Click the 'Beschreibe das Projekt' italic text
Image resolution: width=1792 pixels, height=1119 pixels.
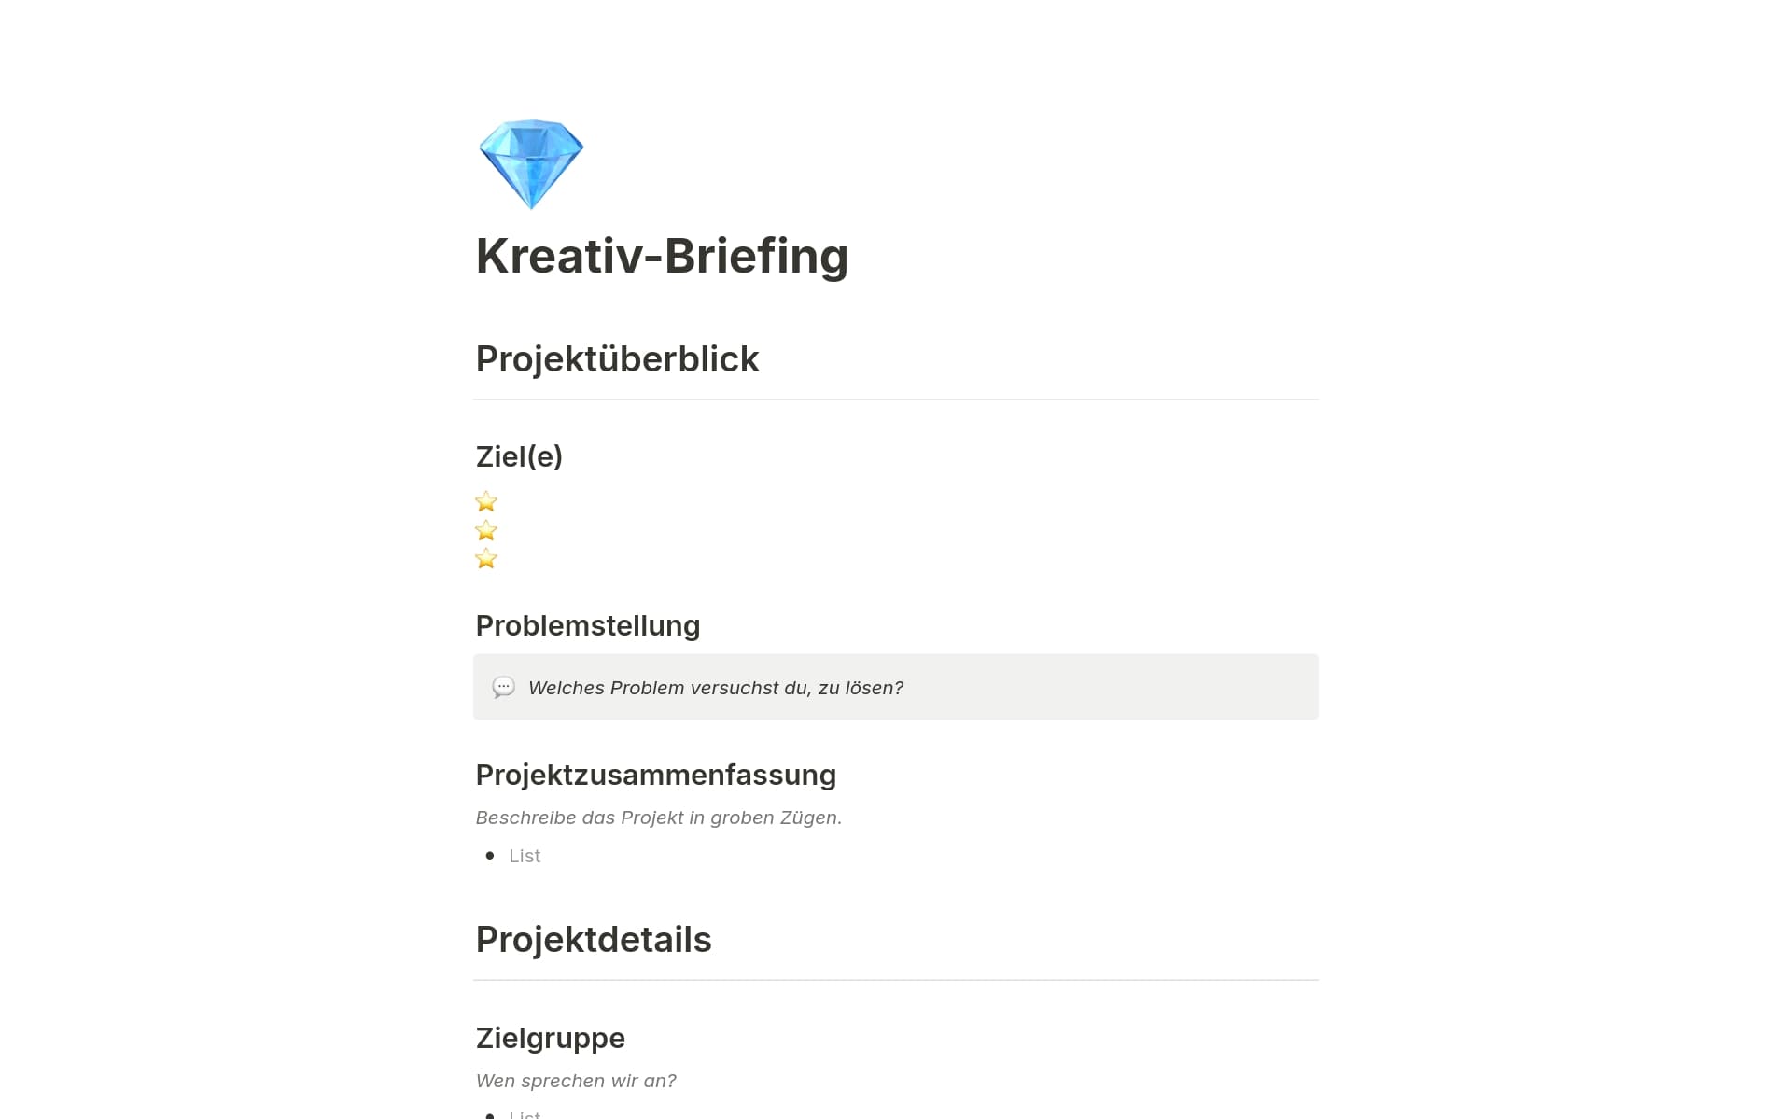[658, 818]
